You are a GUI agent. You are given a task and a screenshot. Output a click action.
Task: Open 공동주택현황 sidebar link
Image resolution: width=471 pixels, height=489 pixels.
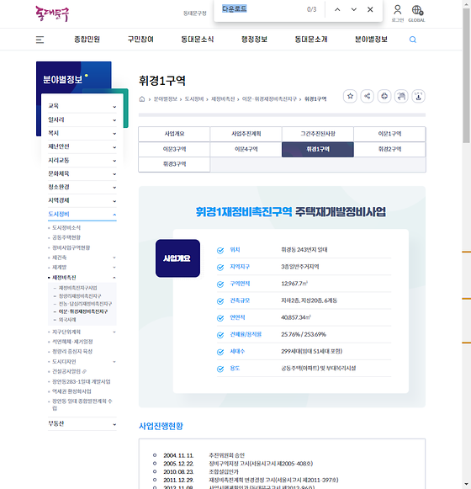(x=66, y=237)
